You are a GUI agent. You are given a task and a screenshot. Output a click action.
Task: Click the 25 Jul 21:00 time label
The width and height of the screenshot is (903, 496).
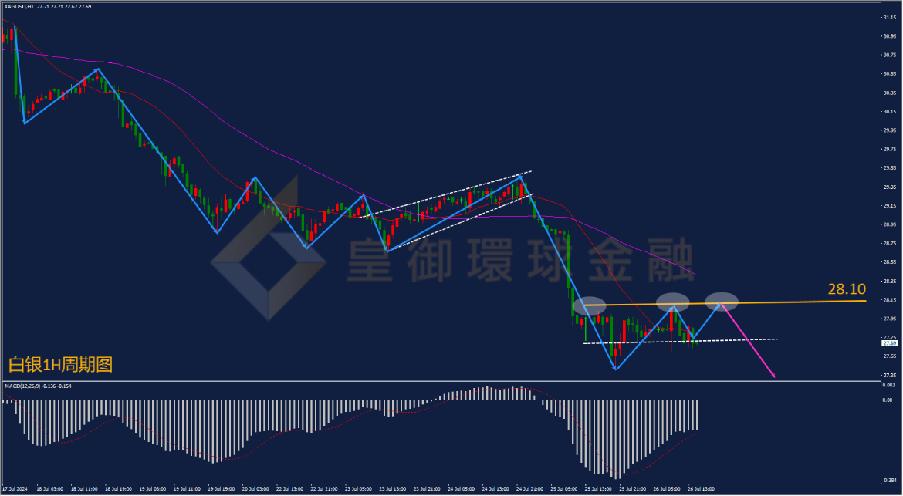(632, 489)
